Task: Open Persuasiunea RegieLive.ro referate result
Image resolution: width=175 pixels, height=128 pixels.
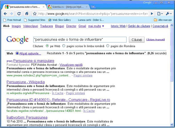Action: tap(58, 100)
